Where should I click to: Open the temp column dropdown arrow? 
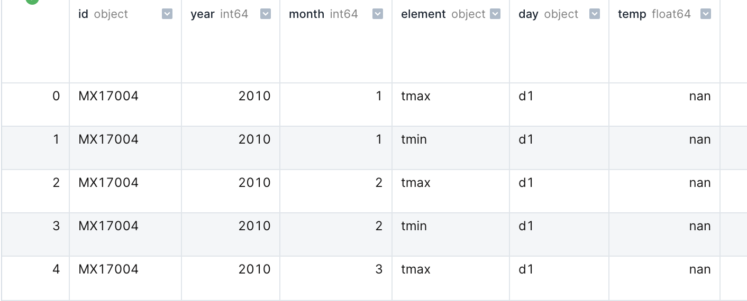706,14
